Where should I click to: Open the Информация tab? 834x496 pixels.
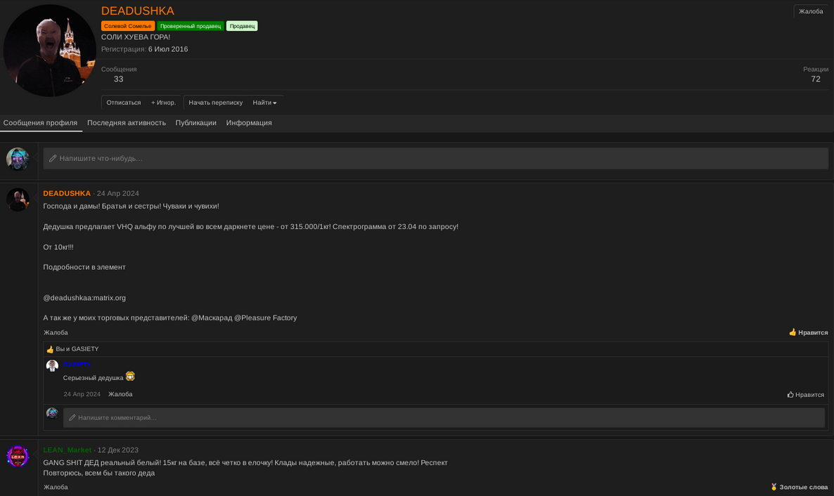click(249, 123)
